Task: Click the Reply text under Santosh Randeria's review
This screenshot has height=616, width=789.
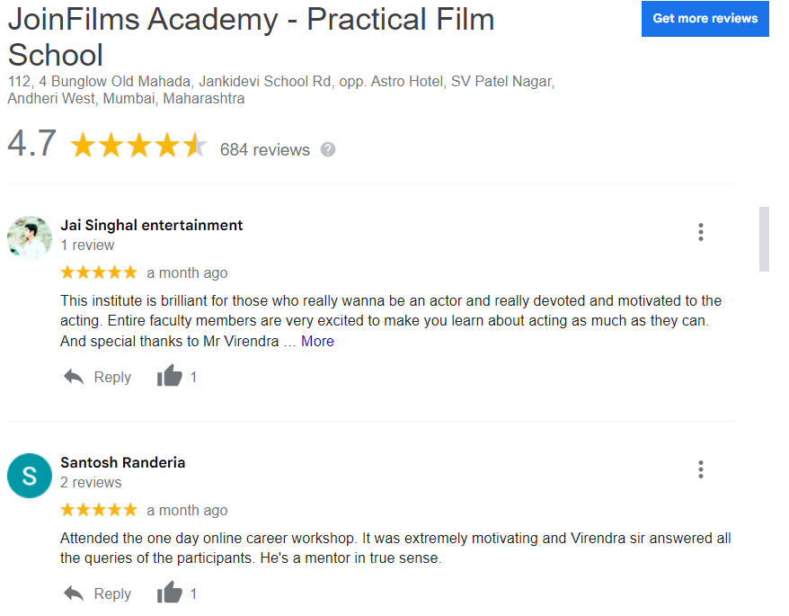Action: point(112,594)
